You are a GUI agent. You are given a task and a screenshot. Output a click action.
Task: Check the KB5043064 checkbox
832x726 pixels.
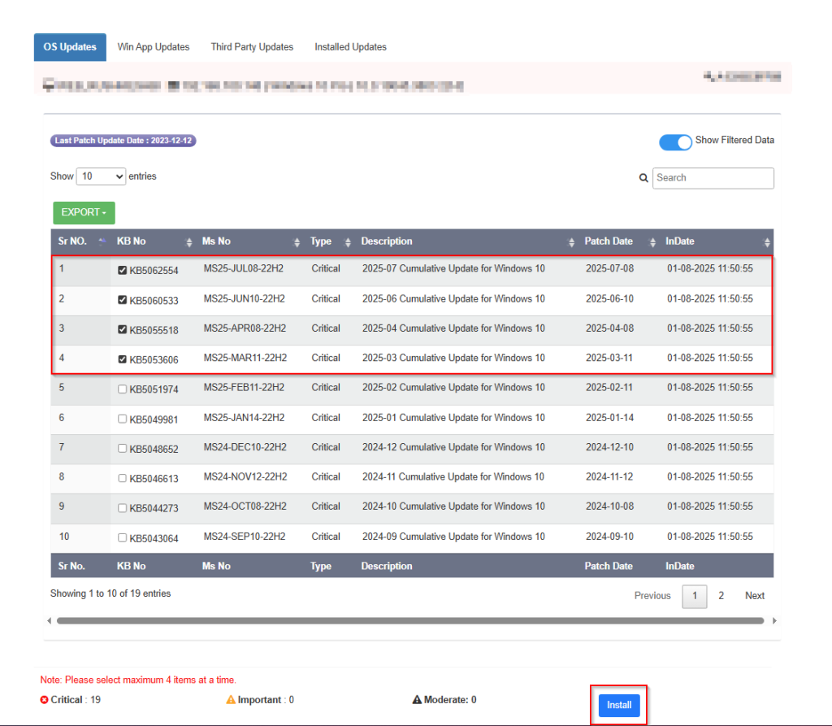tap(123, 538)
